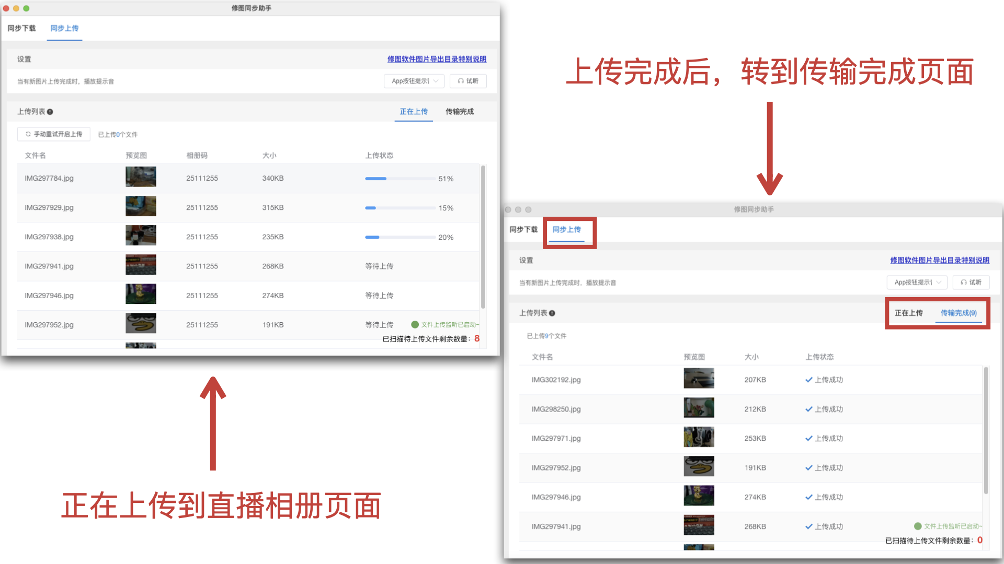Open preview thumbnail of IMG297784.jpg
Screen dimensions: 1004x564
click(x=141, y=177)
